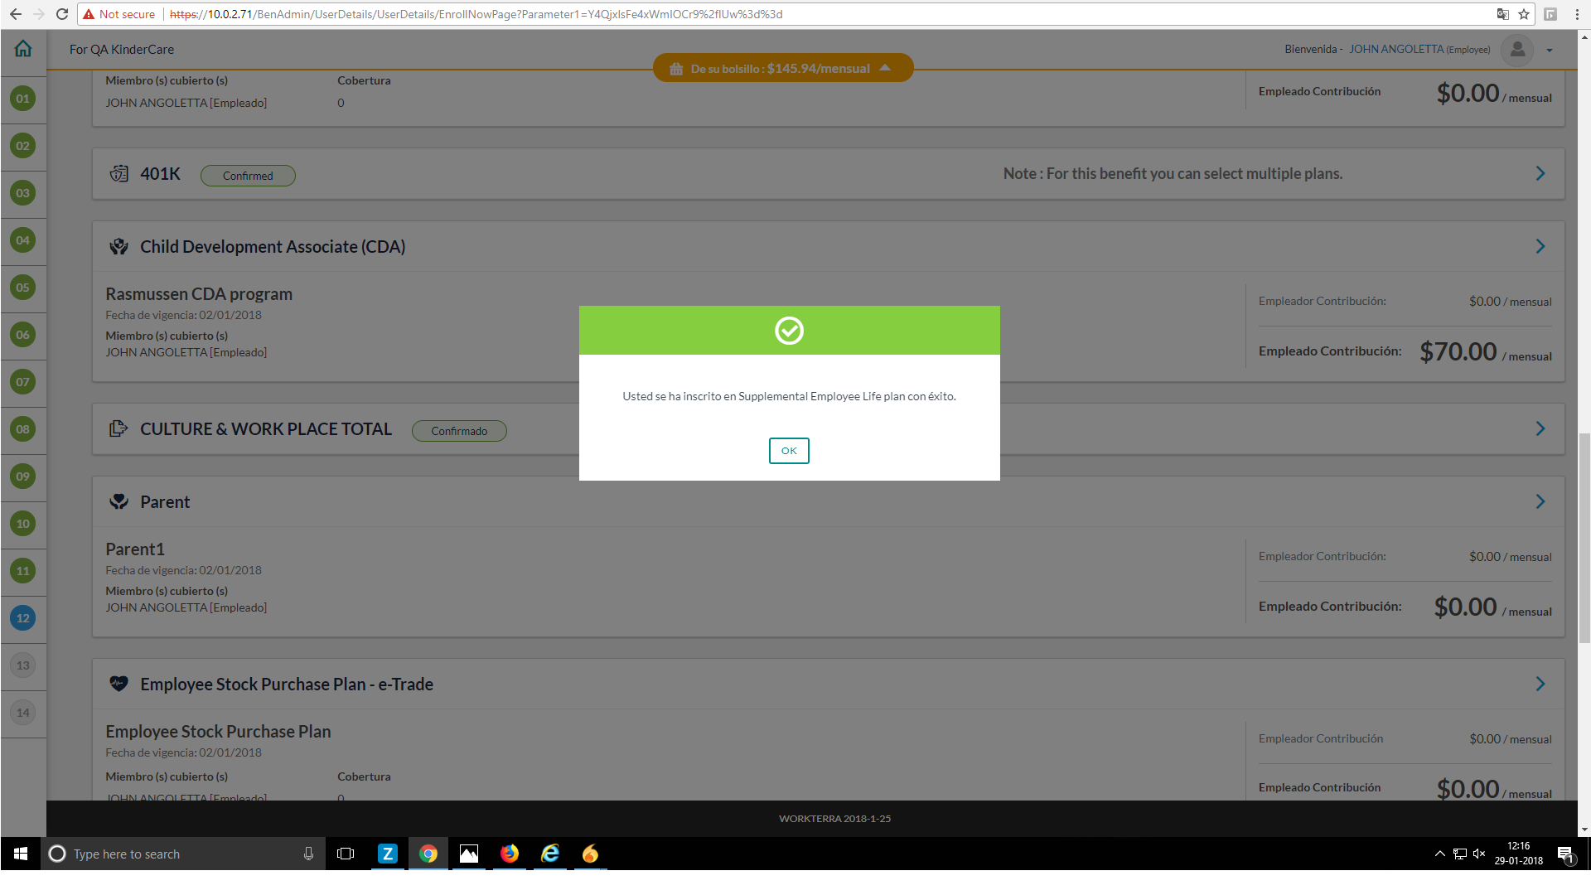The height and width of the screenshot is (895, 1591).
Task: Click the user profile avatar icon
Action: pos(1517,50)
